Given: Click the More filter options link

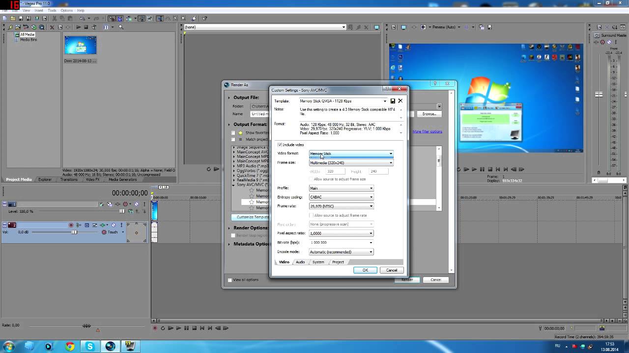Looking at the screenshot, I should coord(428,131).
